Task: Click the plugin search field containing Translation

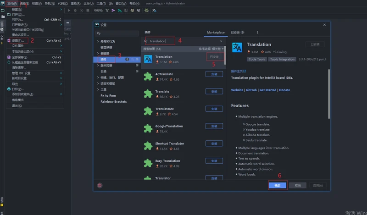Action: point(183,41)
